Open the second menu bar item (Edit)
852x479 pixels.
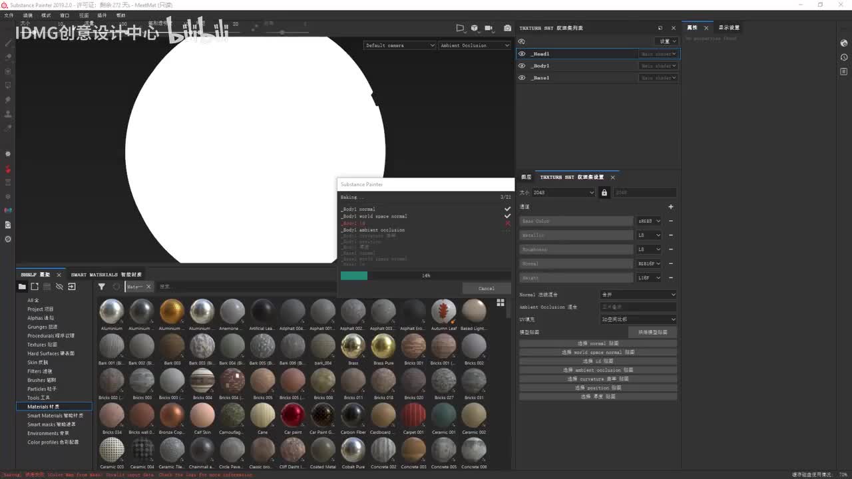click(x=27, y=15)
